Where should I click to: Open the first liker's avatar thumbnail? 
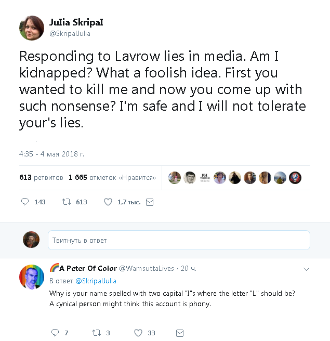pyautogui.click(x=175, y=177)
